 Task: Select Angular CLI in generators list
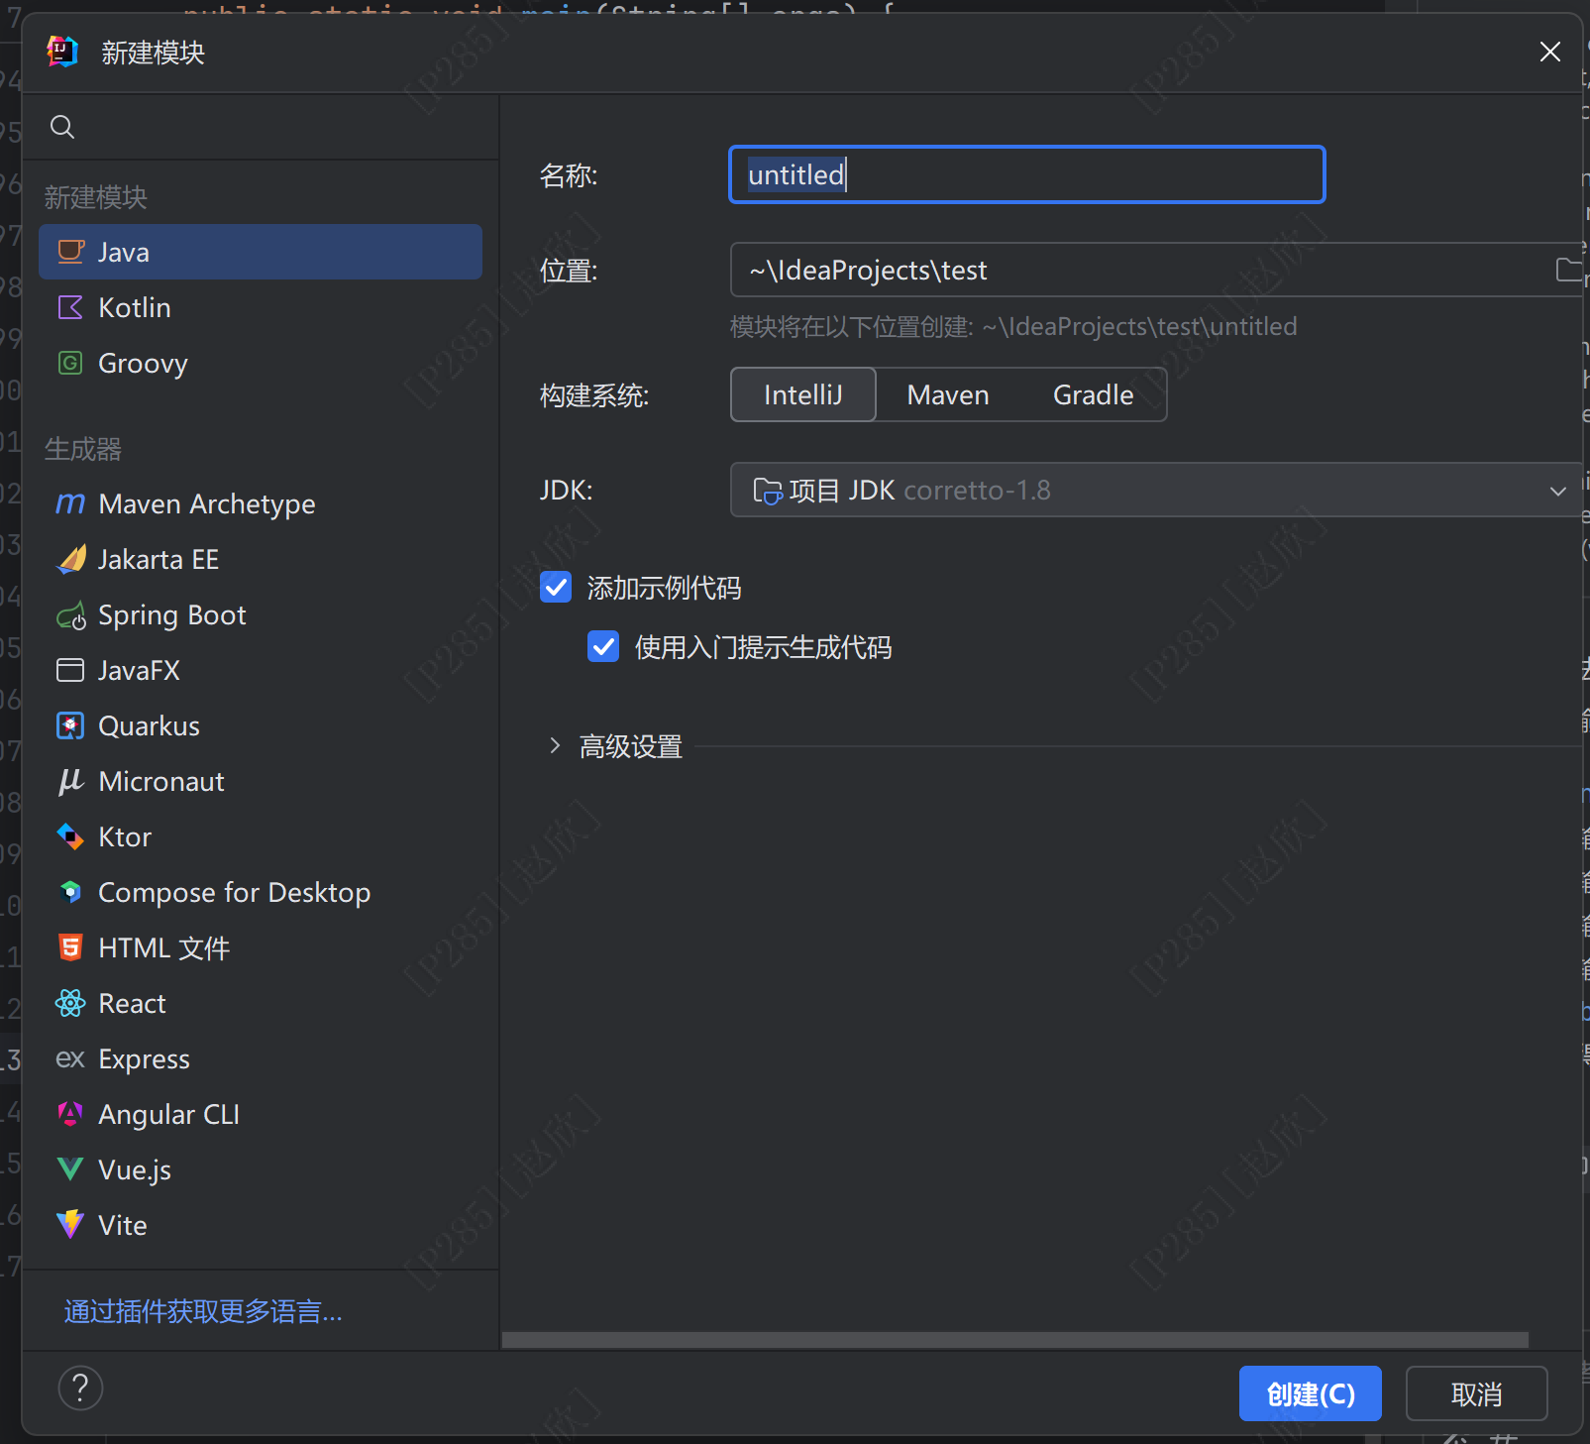[261, 1114]
